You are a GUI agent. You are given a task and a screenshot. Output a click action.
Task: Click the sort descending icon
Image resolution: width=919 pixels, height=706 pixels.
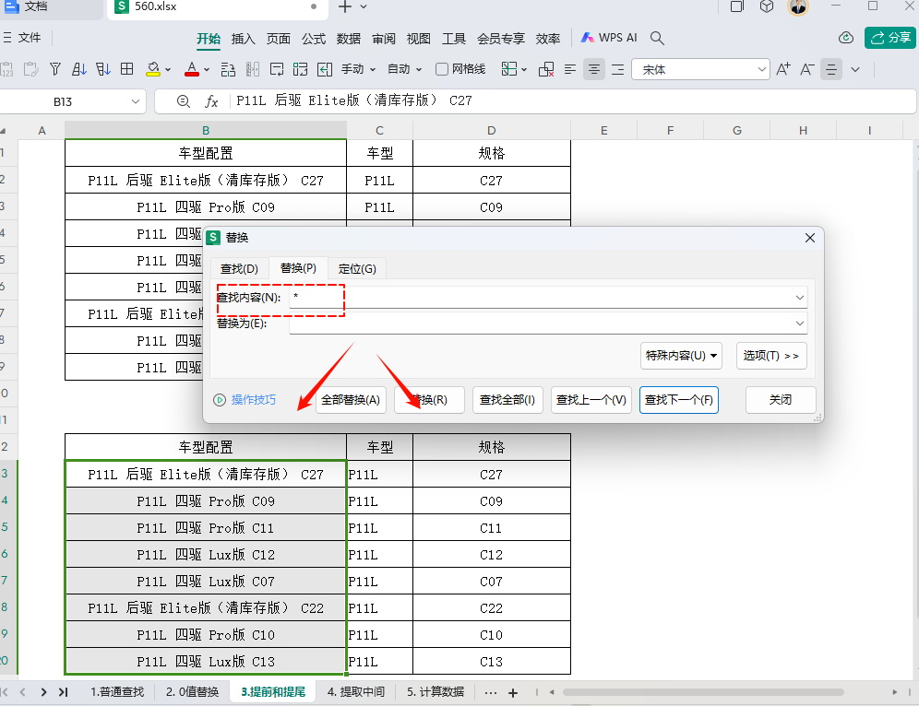(103, 69)
